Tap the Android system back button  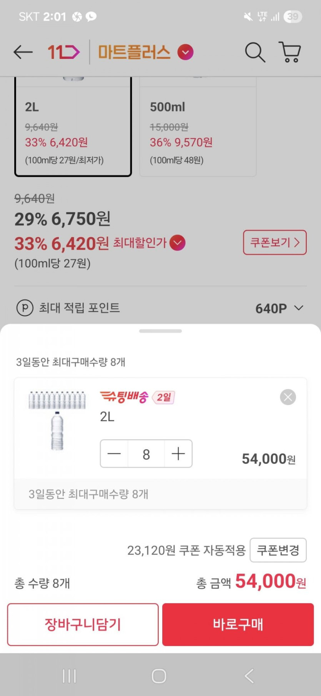[249, 676]
